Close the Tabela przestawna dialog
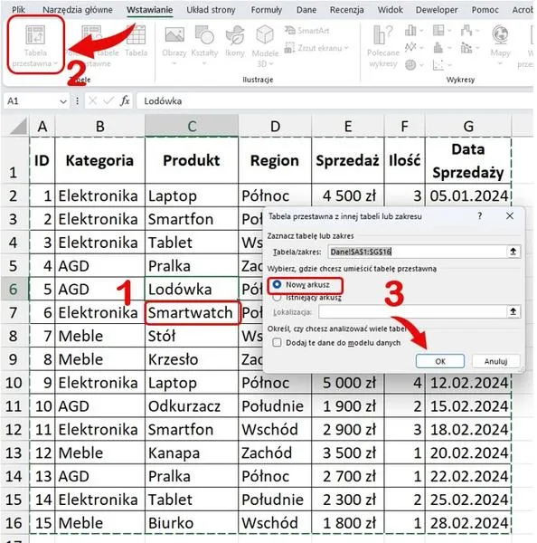This screenshot has height=543, width=537. pos(510,216)
